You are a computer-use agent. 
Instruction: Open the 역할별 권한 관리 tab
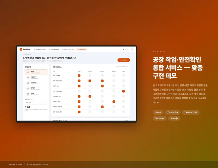pyautogui.click(x=81, y=49)
